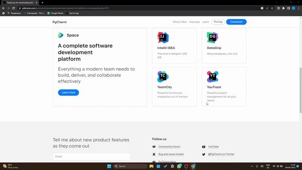The image size is (302, 170).
Task: Click the IntelliJ IDEA product logo icon
Action: [163, 37]
